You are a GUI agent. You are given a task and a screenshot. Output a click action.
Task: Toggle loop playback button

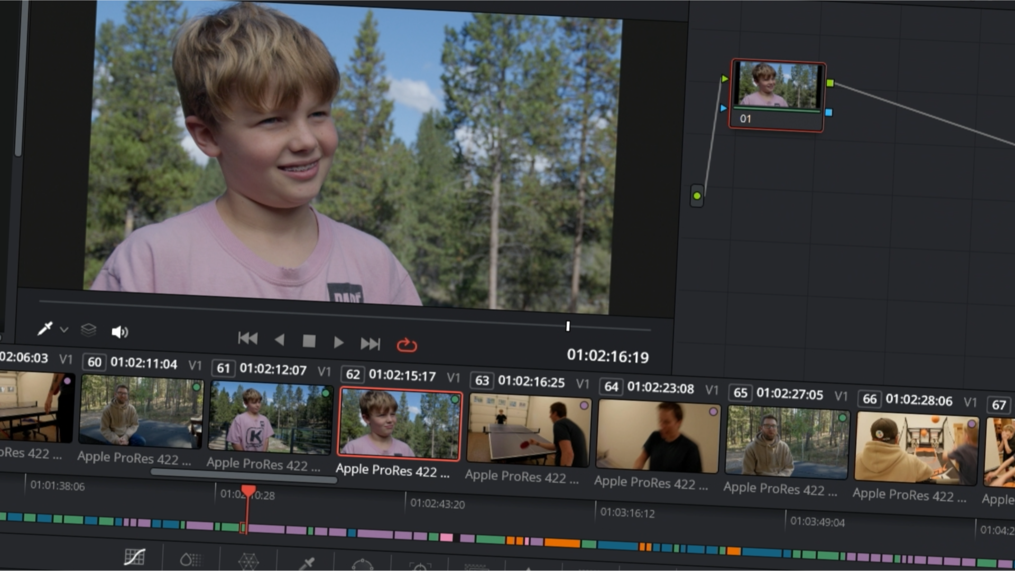tap(407, 345)
